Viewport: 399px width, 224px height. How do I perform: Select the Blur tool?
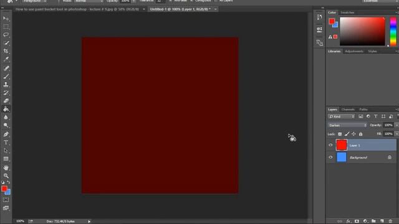(6, 118)
